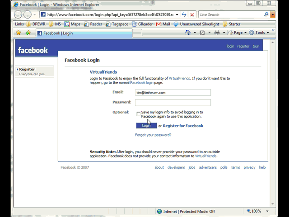The width and height of the screenshot is (289, 217).
Task: Open the search provider options dropdown
Action: point(273,14)
